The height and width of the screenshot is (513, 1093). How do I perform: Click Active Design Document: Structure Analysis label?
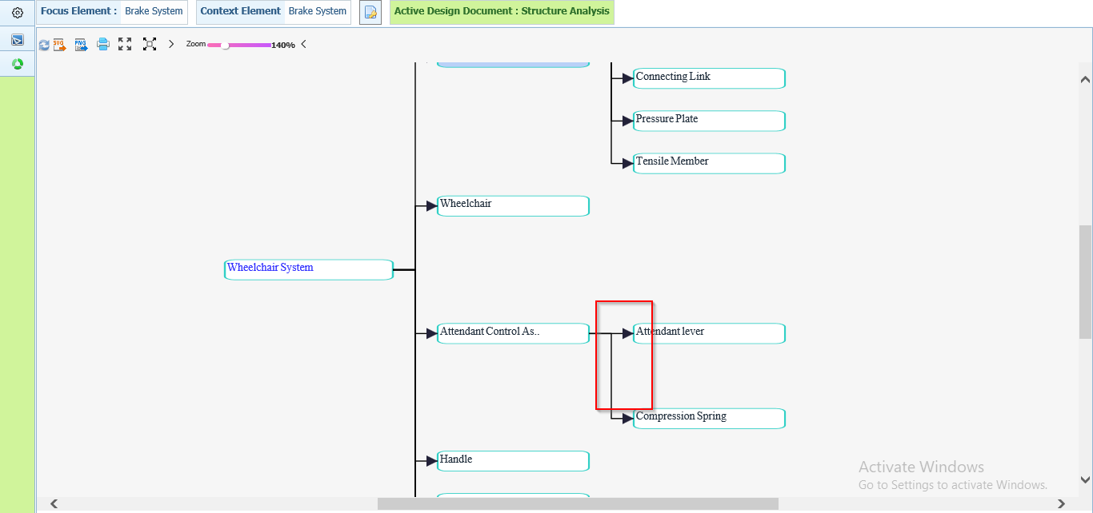point(502,11)
